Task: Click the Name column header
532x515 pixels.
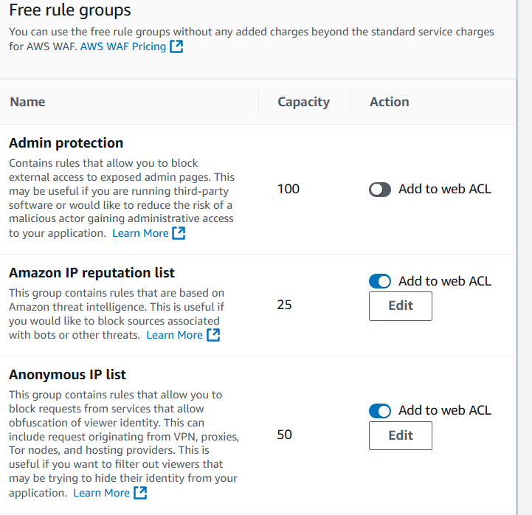Action: point(27,102)
